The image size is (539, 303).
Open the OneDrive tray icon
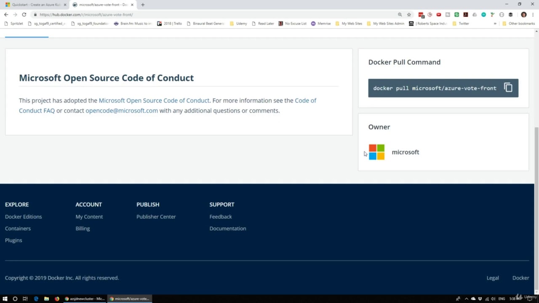click(473, 299)
